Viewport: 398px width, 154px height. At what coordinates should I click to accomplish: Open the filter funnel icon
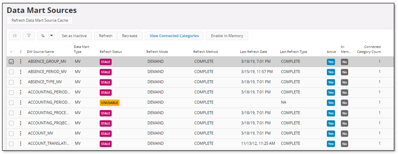click(x=29, y=36)
